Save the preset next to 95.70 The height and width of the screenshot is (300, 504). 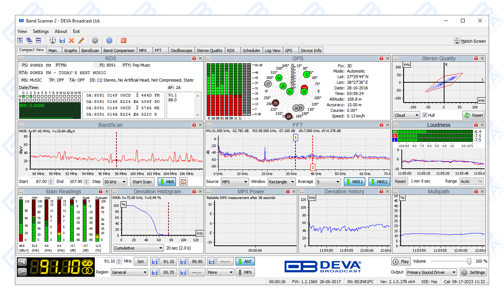click(x=154, y=272)
